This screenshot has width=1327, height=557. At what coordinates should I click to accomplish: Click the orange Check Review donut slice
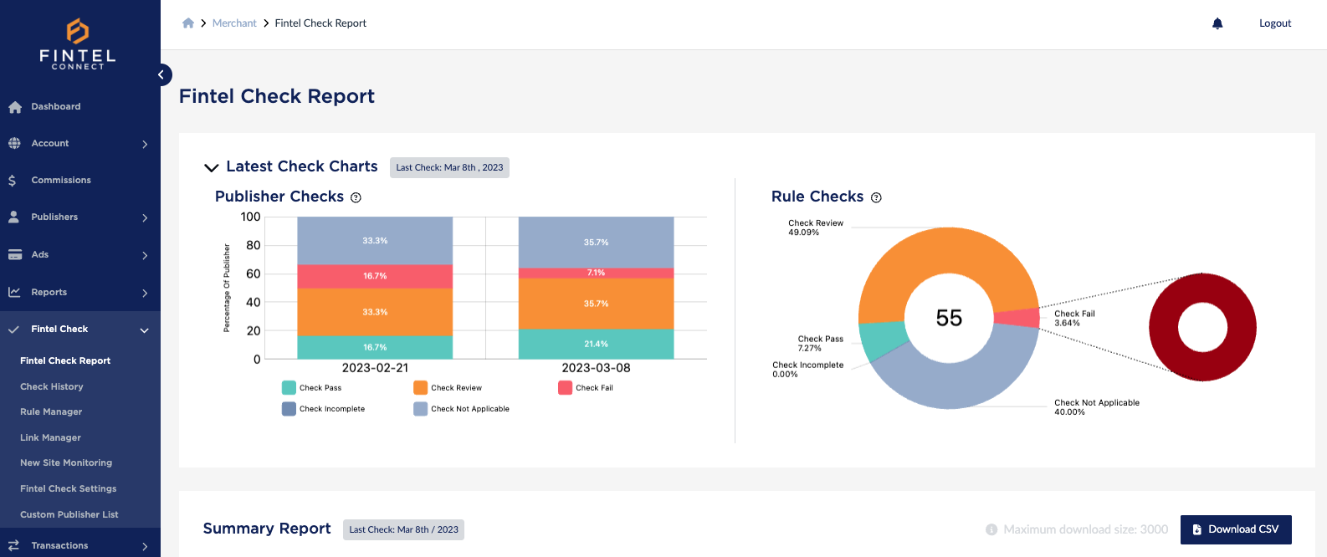click(949, 250)
